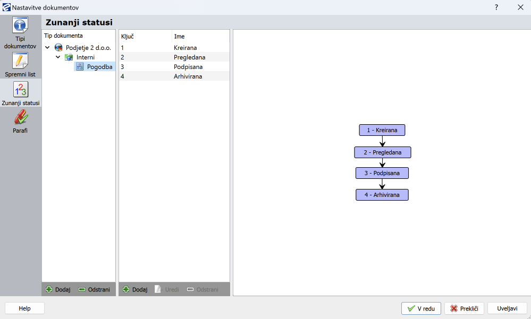Click the Podjetje 2 d.o.o. globe icon

tap(58, 48)
